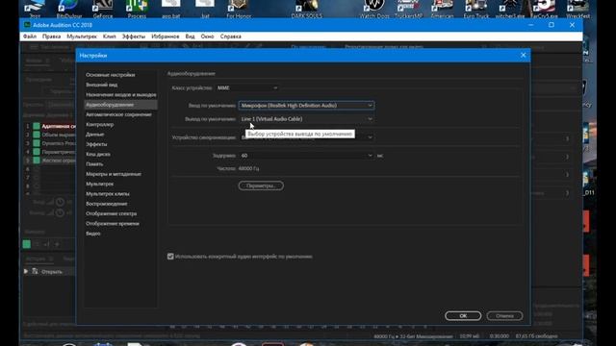
Task: Open the Вид menu
Action: 191,37
